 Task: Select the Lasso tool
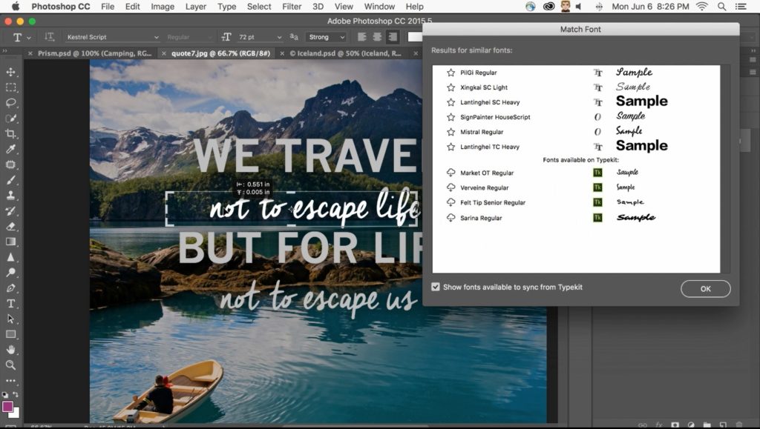click(10, 103)
